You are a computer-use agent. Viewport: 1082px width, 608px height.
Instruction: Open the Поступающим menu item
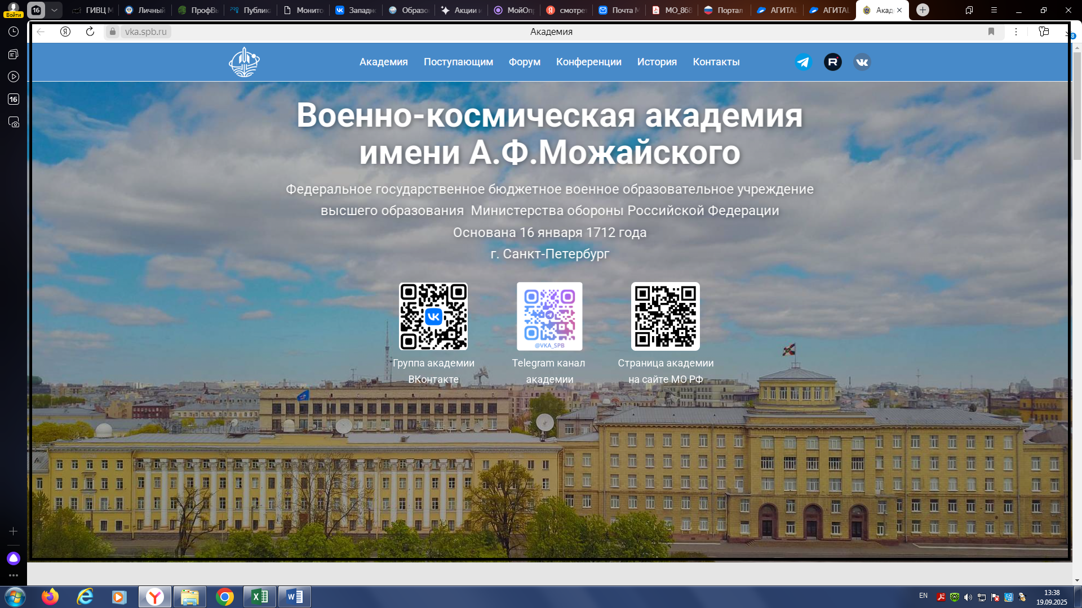(458, 62)
